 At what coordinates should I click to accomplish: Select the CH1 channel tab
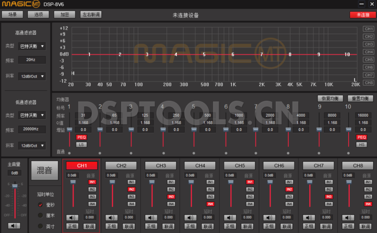point(82,166)
